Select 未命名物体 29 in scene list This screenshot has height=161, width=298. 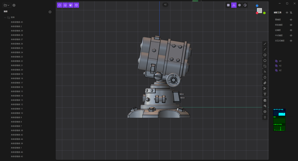17,31
